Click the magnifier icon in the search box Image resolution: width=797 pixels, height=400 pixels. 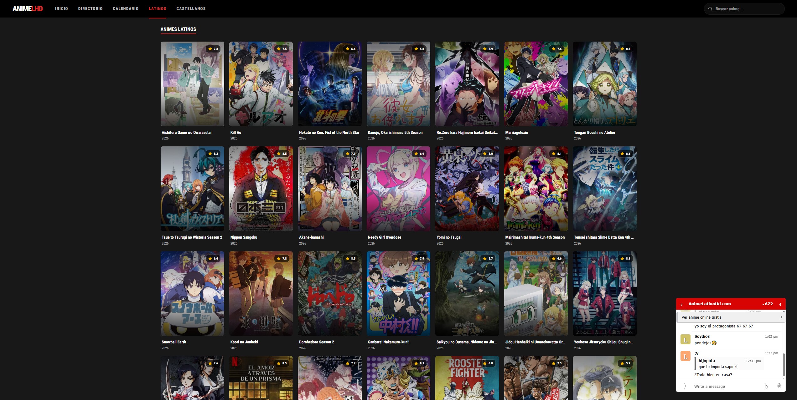[x=710, y=9]
